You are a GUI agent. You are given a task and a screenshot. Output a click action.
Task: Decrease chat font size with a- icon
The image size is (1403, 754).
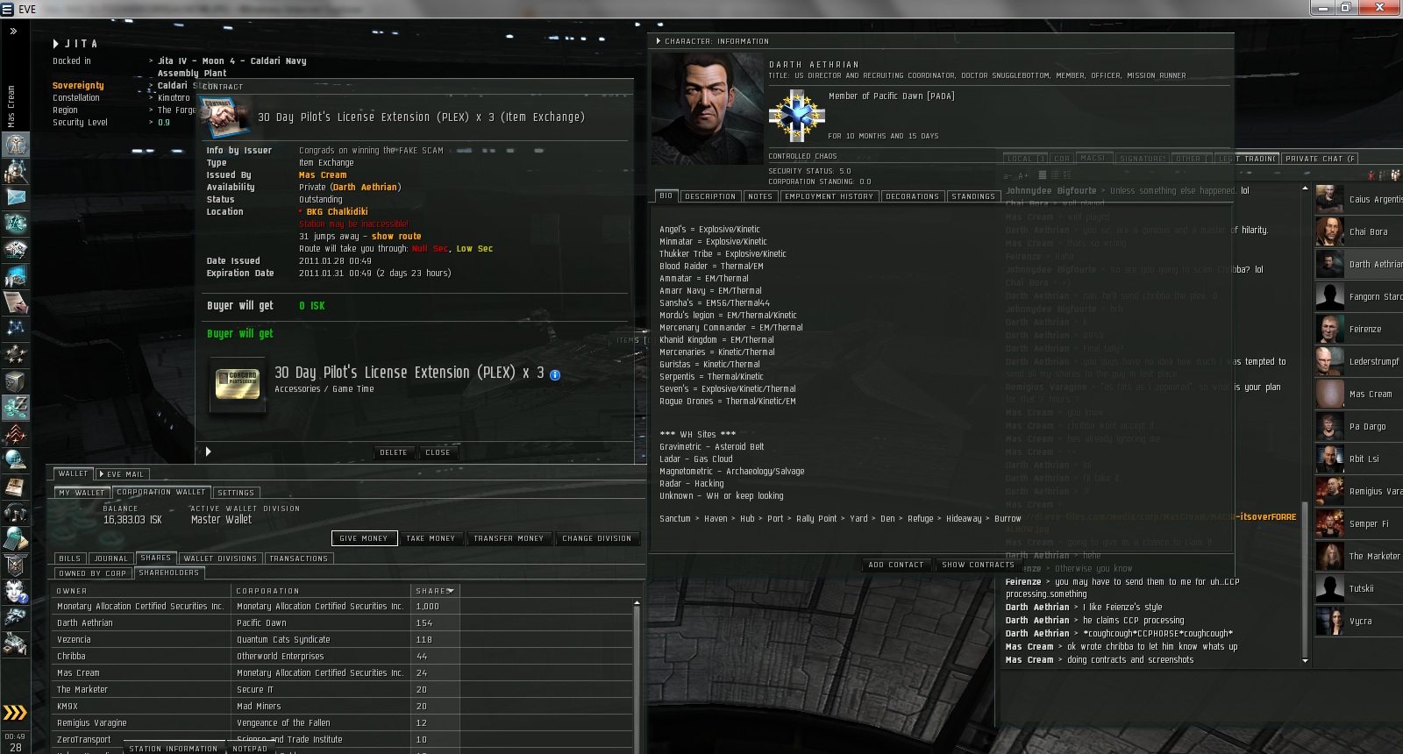[x=1008, y=175]
